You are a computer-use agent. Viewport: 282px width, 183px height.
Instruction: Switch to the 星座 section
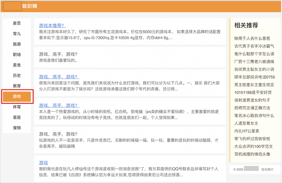[x=17, y=117]
